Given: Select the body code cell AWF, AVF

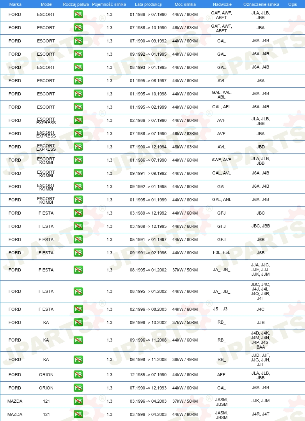Looking at the screenshot, I should point(222,160).
